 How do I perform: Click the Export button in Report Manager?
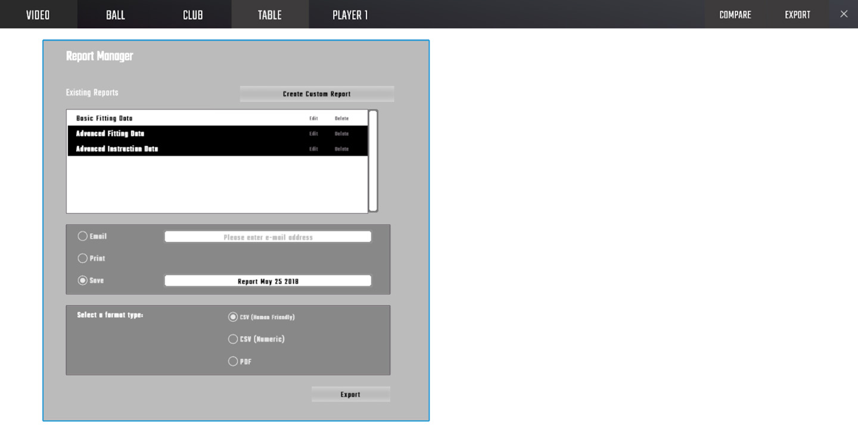tap(350, 394)
